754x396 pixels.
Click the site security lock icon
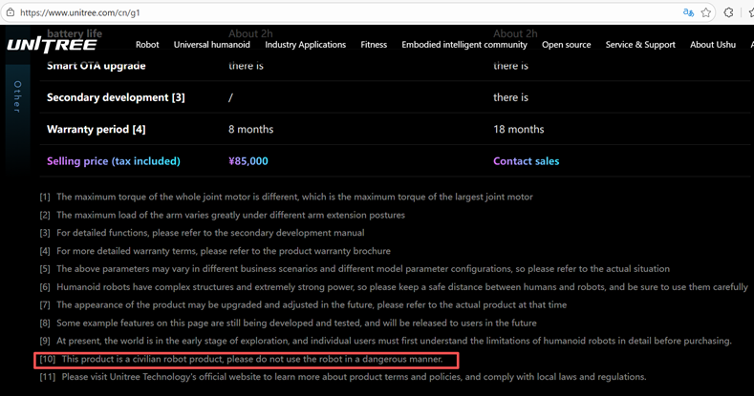(10, 12)
